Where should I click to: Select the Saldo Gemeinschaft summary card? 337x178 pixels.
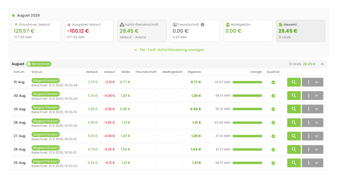[x=142, y=31]
